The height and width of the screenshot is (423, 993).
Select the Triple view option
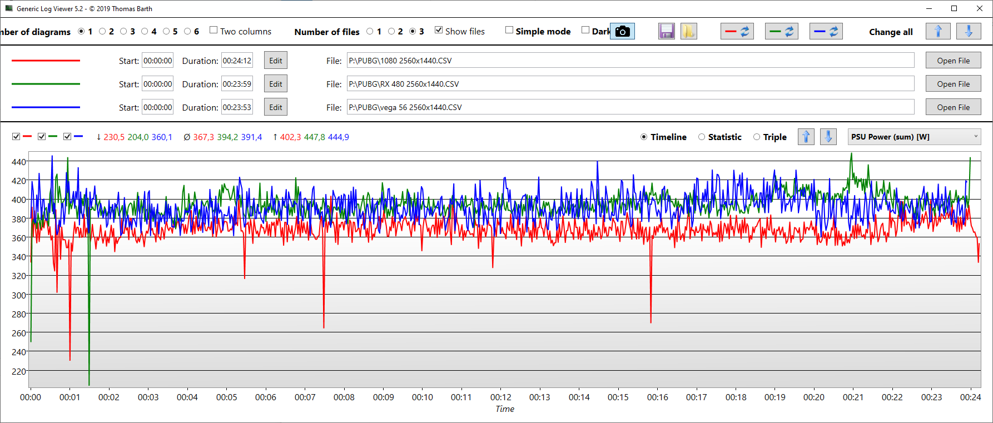coord(757,137)
